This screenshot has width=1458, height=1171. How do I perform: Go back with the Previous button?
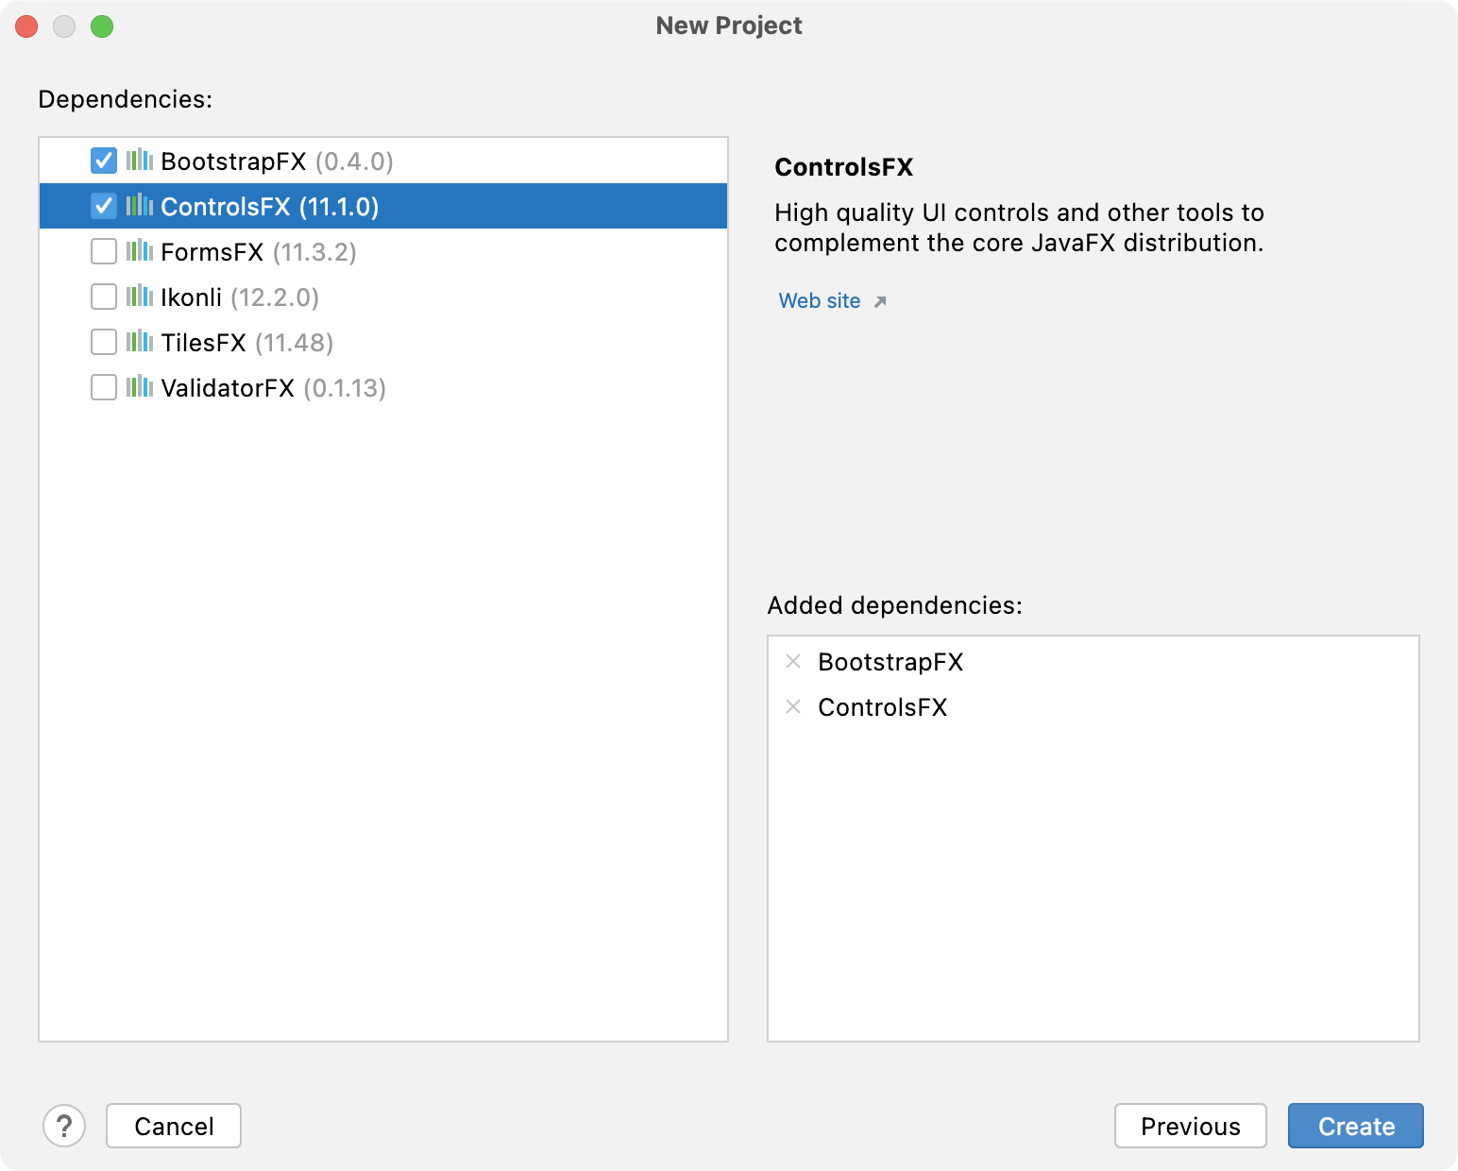point(1191,1126)
